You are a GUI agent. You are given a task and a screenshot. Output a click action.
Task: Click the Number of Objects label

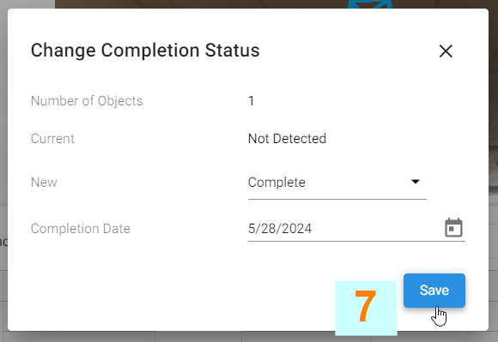click(x=87, y=101)
